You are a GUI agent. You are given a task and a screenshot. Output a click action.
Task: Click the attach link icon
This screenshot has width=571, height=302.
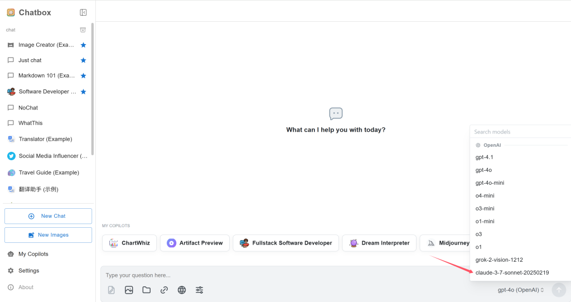[x=164, y=290]
